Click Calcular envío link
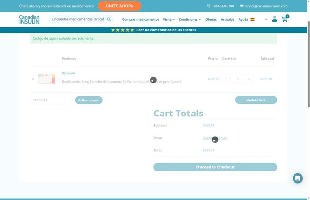Image resolution: width=310 pixels, height=200 pixels. 214,138
